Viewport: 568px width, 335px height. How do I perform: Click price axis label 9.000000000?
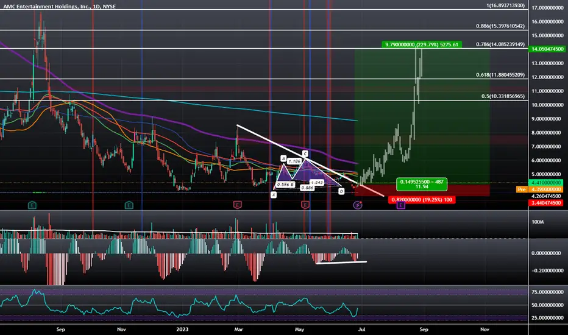pyautogui.click(x=547, y=119)
